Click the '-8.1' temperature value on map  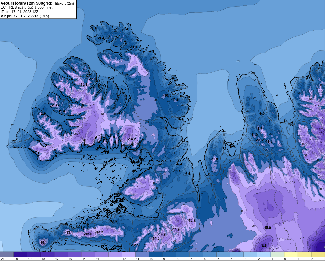(174, 78)
